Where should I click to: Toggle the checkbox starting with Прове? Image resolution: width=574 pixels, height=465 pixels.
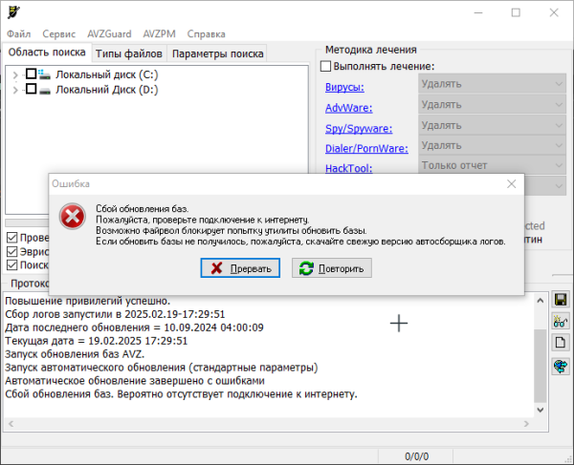(12, 238)
